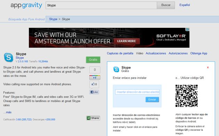Open the AdChoices icon on the banner

pyautogui.click(x=187, y=29)
